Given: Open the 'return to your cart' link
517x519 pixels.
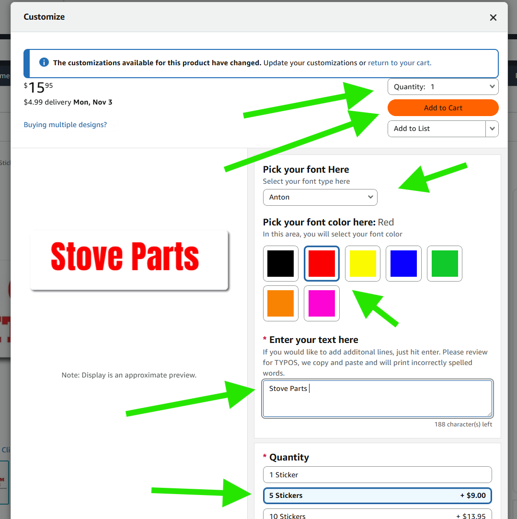Looking at the screenshot, I should pyautogui.click(x=399, y=63).
